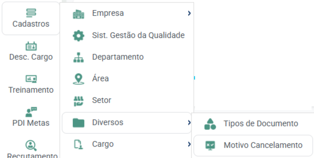Click the Setor people group icon
314x158 pixels.
click(x=79, y=101)
